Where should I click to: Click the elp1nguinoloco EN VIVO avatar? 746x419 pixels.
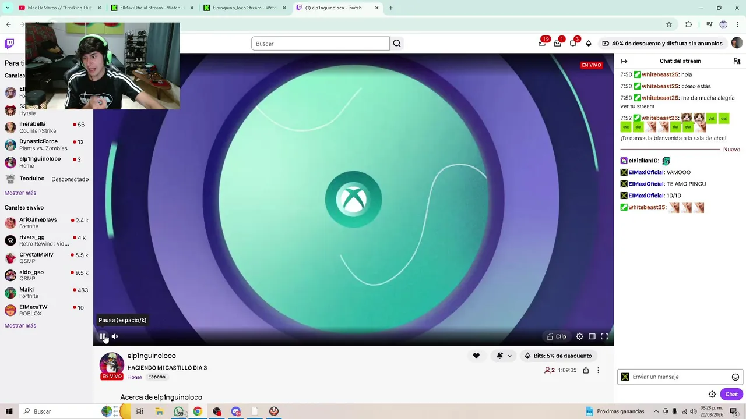pyautogui.click(x=111, y=366)
